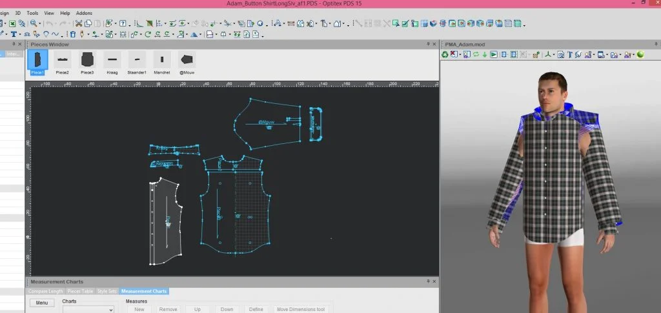
Task: Expand the 3D axis icon dropdown arrow
Action: pyautogui.click(x=554, y=55)
